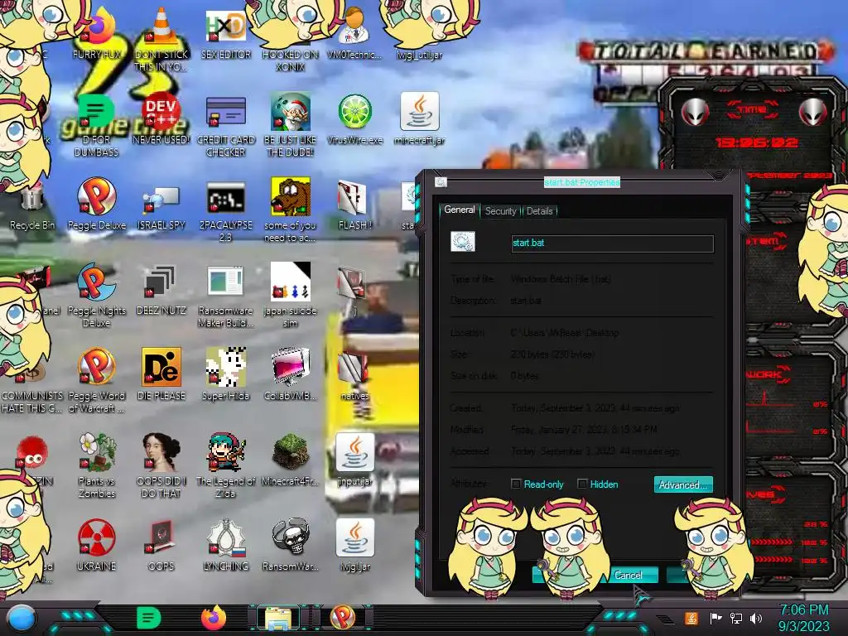
Task: Open the volume control in system tray
Action: coord(756,618)
